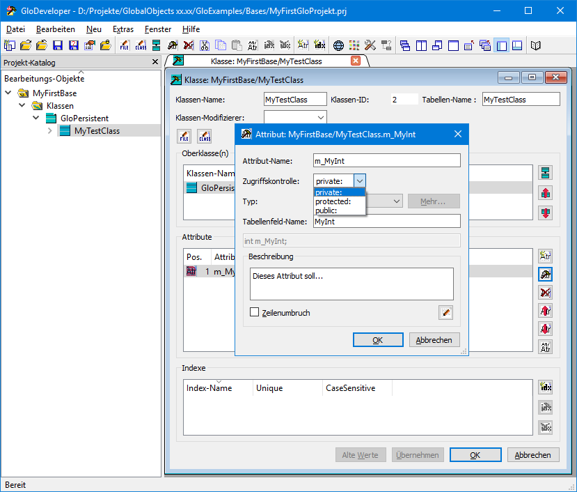Click the new attribute icon beside Attribute list
The height and width of the screenshot is (492, 577).
click(x=546, y=256)
